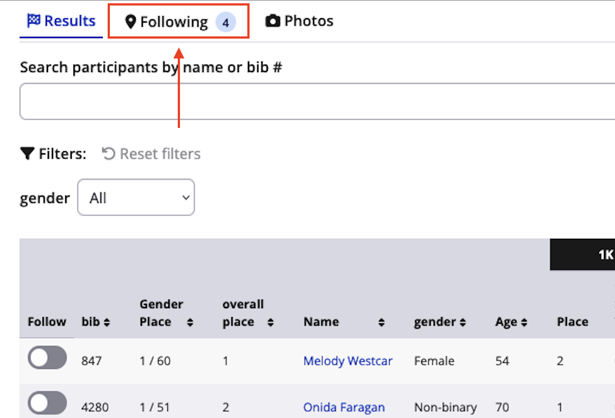615x418 pixels.
Task: Enable Follow switch for Onida Faragan
Action: (x=47, y=403)
